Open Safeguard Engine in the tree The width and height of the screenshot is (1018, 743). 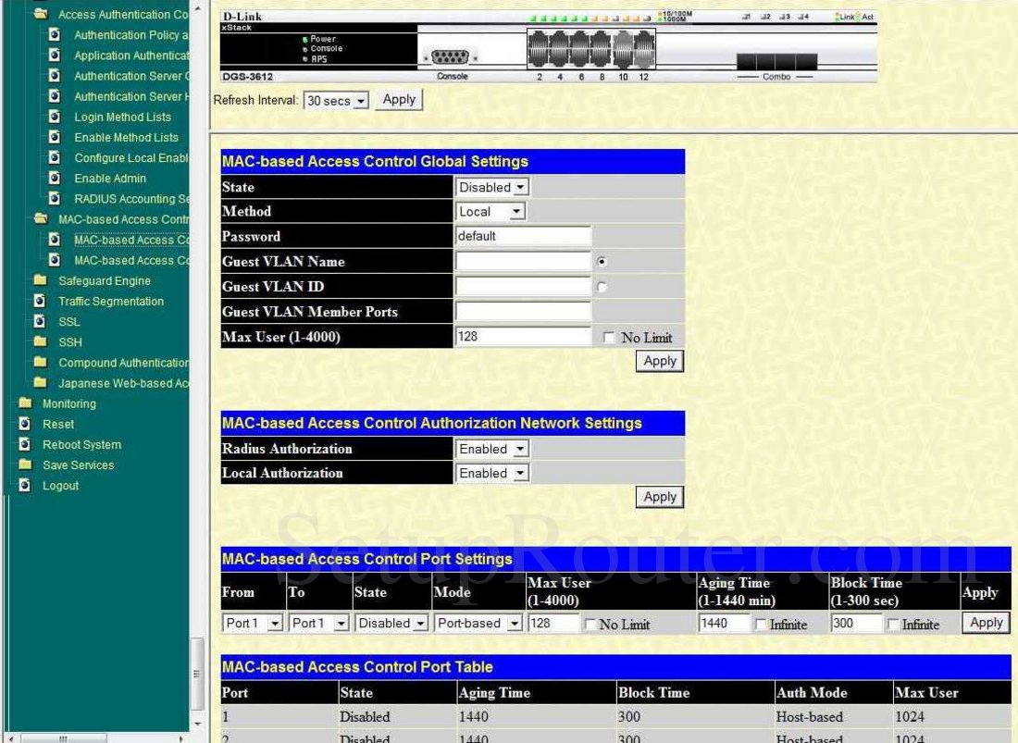(x=105, y=280)
